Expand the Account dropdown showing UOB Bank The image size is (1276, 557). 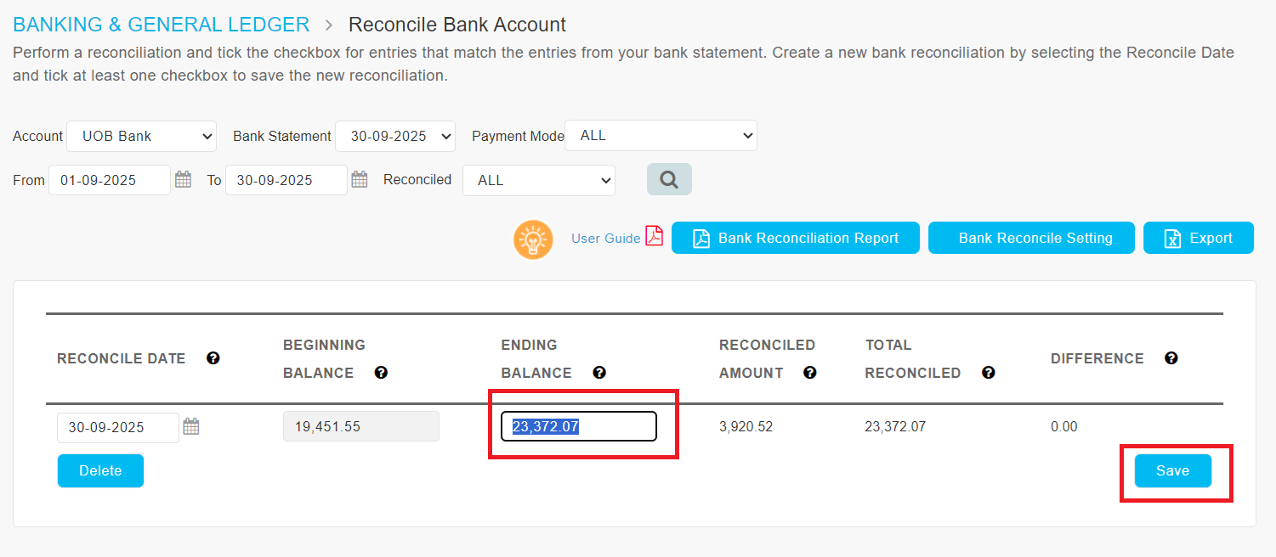(x=142, y=136)
